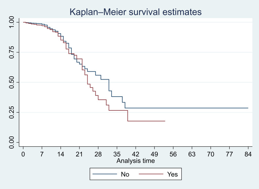
Task: Click the 1.00 y-axis label
Action: coord(11,22)
